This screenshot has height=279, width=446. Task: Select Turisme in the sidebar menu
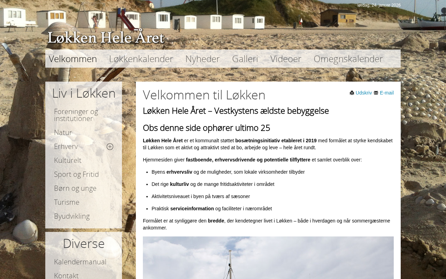pyautogui.click(x=67, y=202)
